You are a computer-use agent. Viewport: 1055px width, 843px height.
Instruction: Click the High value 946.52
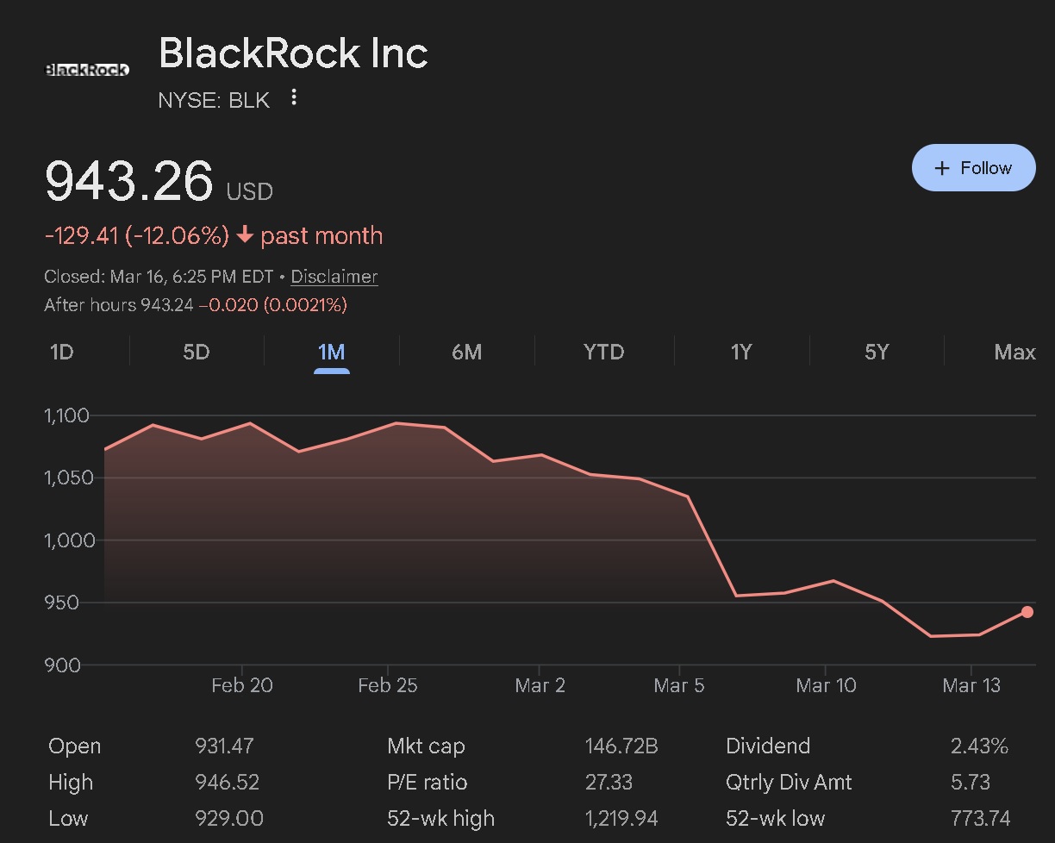[228, 783]
